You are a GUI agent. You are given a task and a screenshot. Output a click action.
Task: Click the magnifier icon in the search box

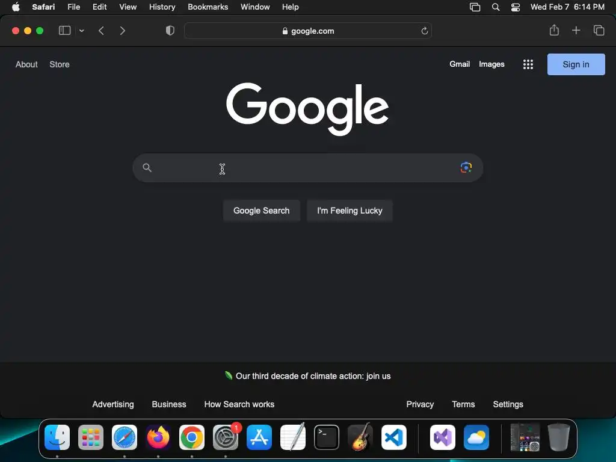coord(147,168)
